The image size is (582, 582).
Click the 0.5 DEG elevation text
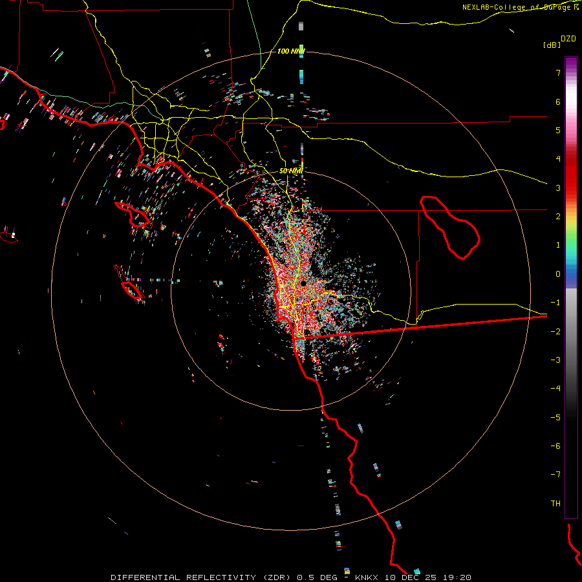[318, 577]
